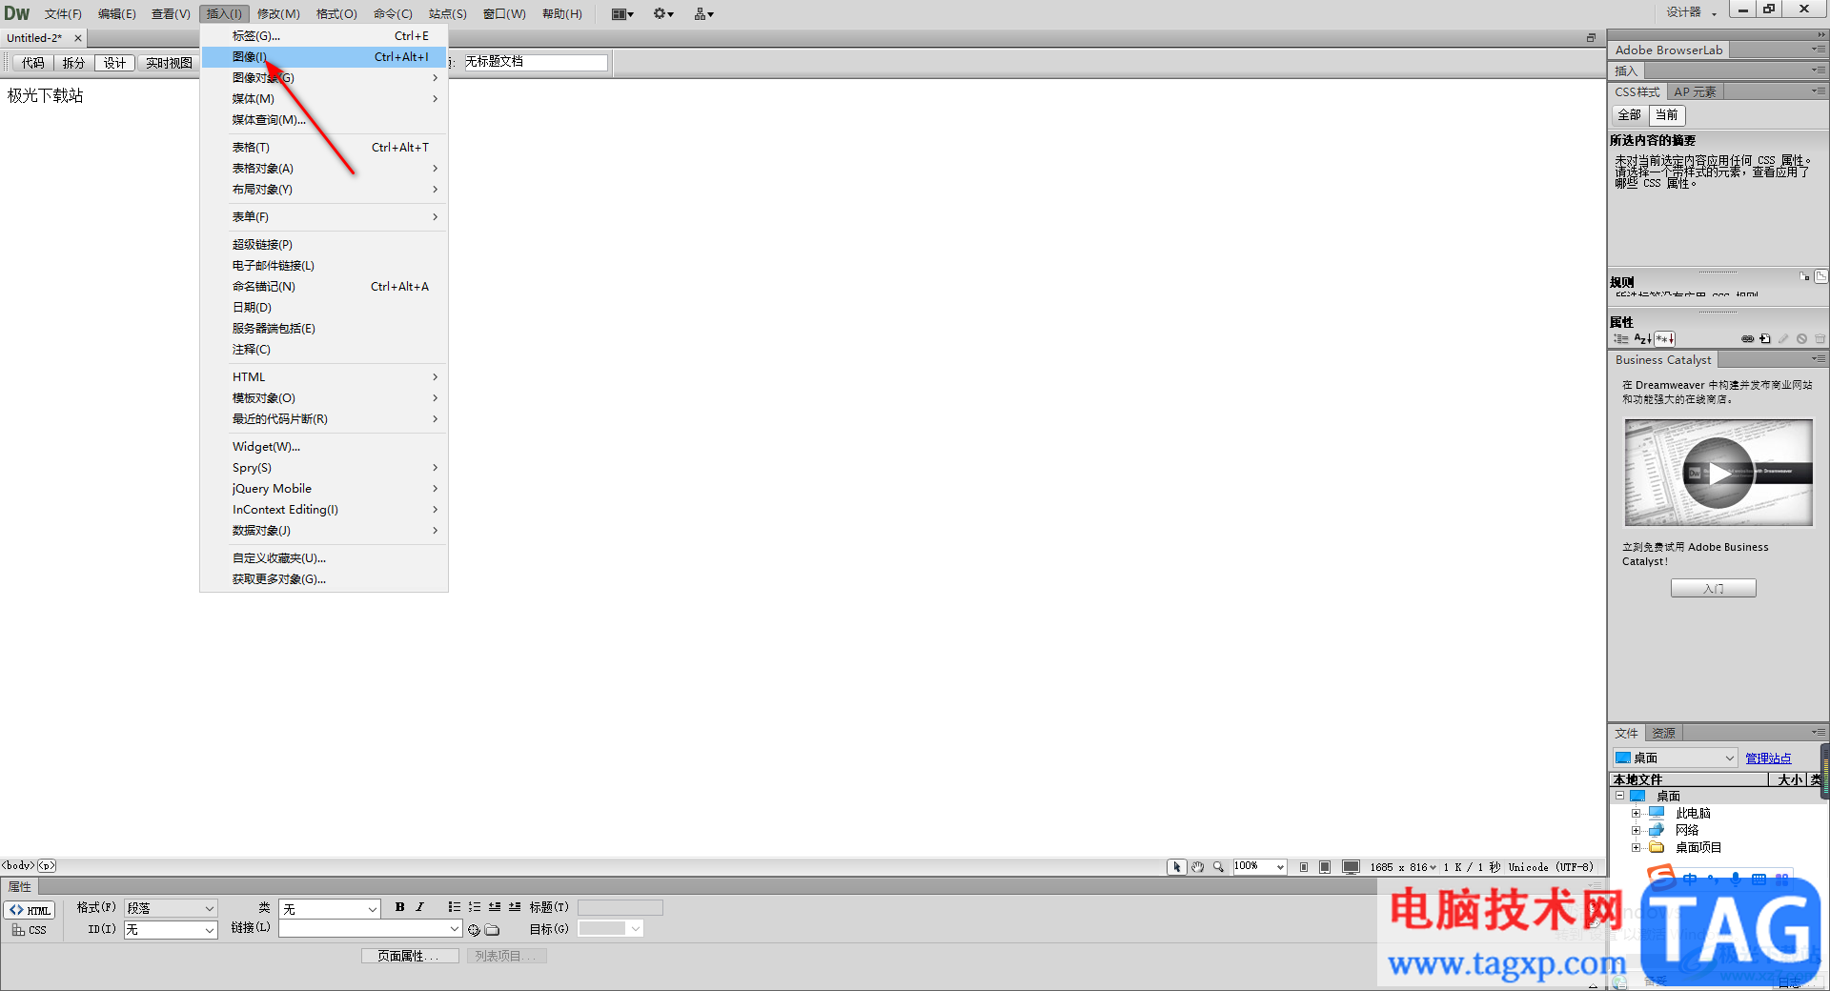This screenshot has width=1830, height=991.
Task: Click the edit rule pencil icon
Action: click(x=1783, y=338)
